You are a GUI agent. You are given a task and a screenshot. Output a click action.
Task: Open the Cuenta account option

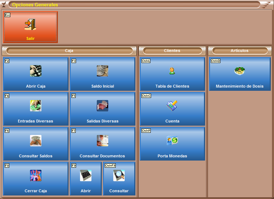click(172, 109)
